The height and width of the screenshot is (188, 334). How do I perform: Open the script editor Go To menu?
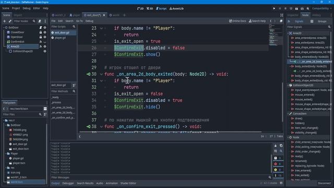(79, 21)
